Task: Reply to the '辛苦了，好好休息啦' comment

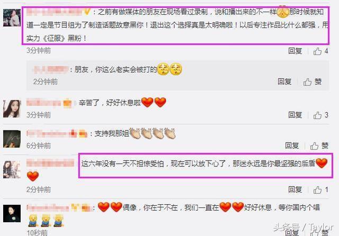Action: [x=295, y=115]
